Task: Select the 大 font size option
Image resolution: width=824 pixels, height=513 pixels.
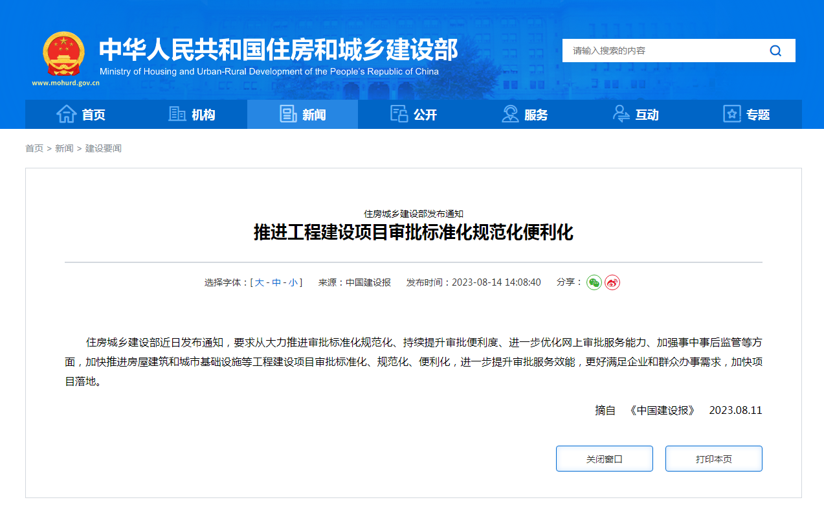Action: (x=260, y=282)
